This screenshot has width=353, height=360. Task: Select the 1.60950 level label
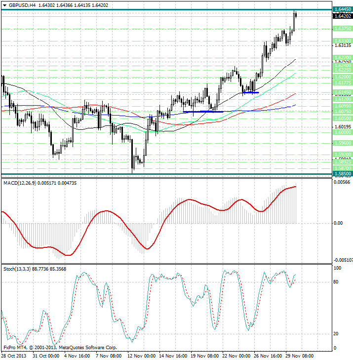coord(343,106)
